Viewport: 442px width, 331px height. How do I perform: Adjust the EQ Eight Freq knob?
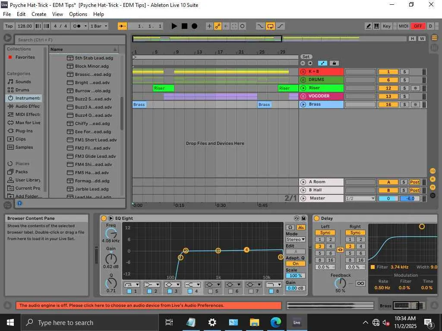[x=111, y=233]
